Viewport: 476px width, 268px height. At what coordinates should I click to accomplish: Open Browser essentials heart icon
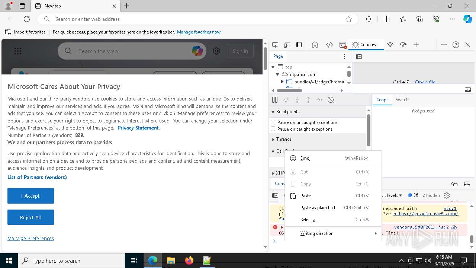436,19
